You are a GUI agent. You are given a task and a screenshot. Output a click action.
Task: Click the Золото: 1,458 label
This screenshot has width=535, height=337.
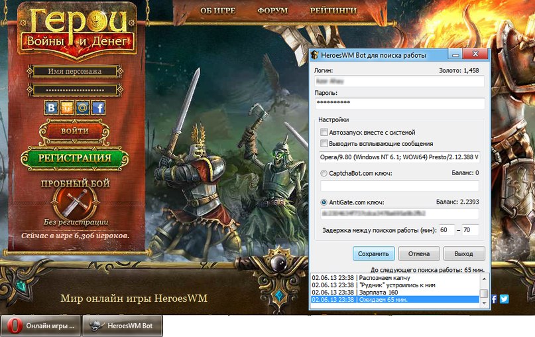459,71
